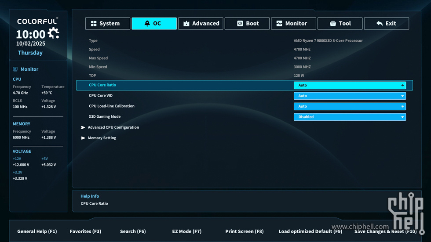Click the toolbox icon on Tool tab

tap(333, 24)
